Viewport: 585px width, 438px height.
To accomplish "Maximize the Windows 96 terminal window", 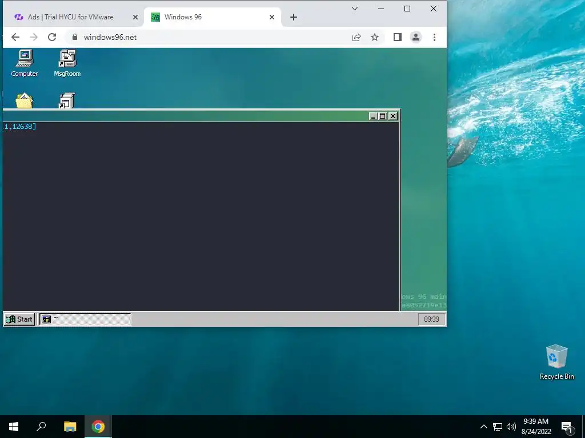I will pos(382,116).
